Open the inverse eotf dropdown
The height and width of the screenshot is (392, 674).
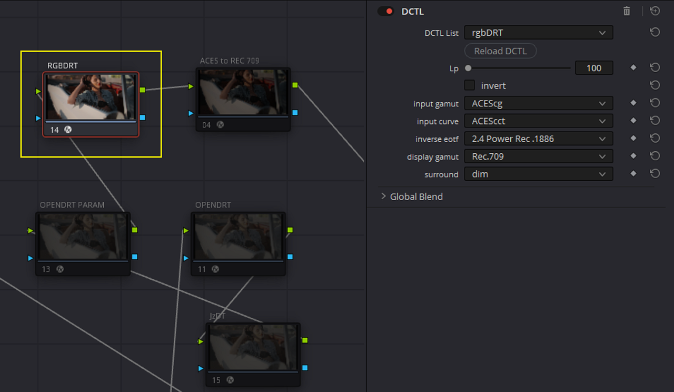coord(539,139)
